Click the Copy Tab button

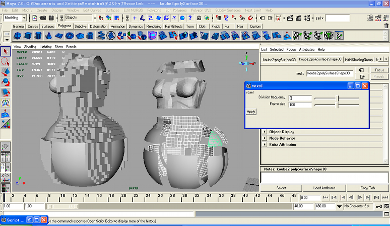click(367, 188)
